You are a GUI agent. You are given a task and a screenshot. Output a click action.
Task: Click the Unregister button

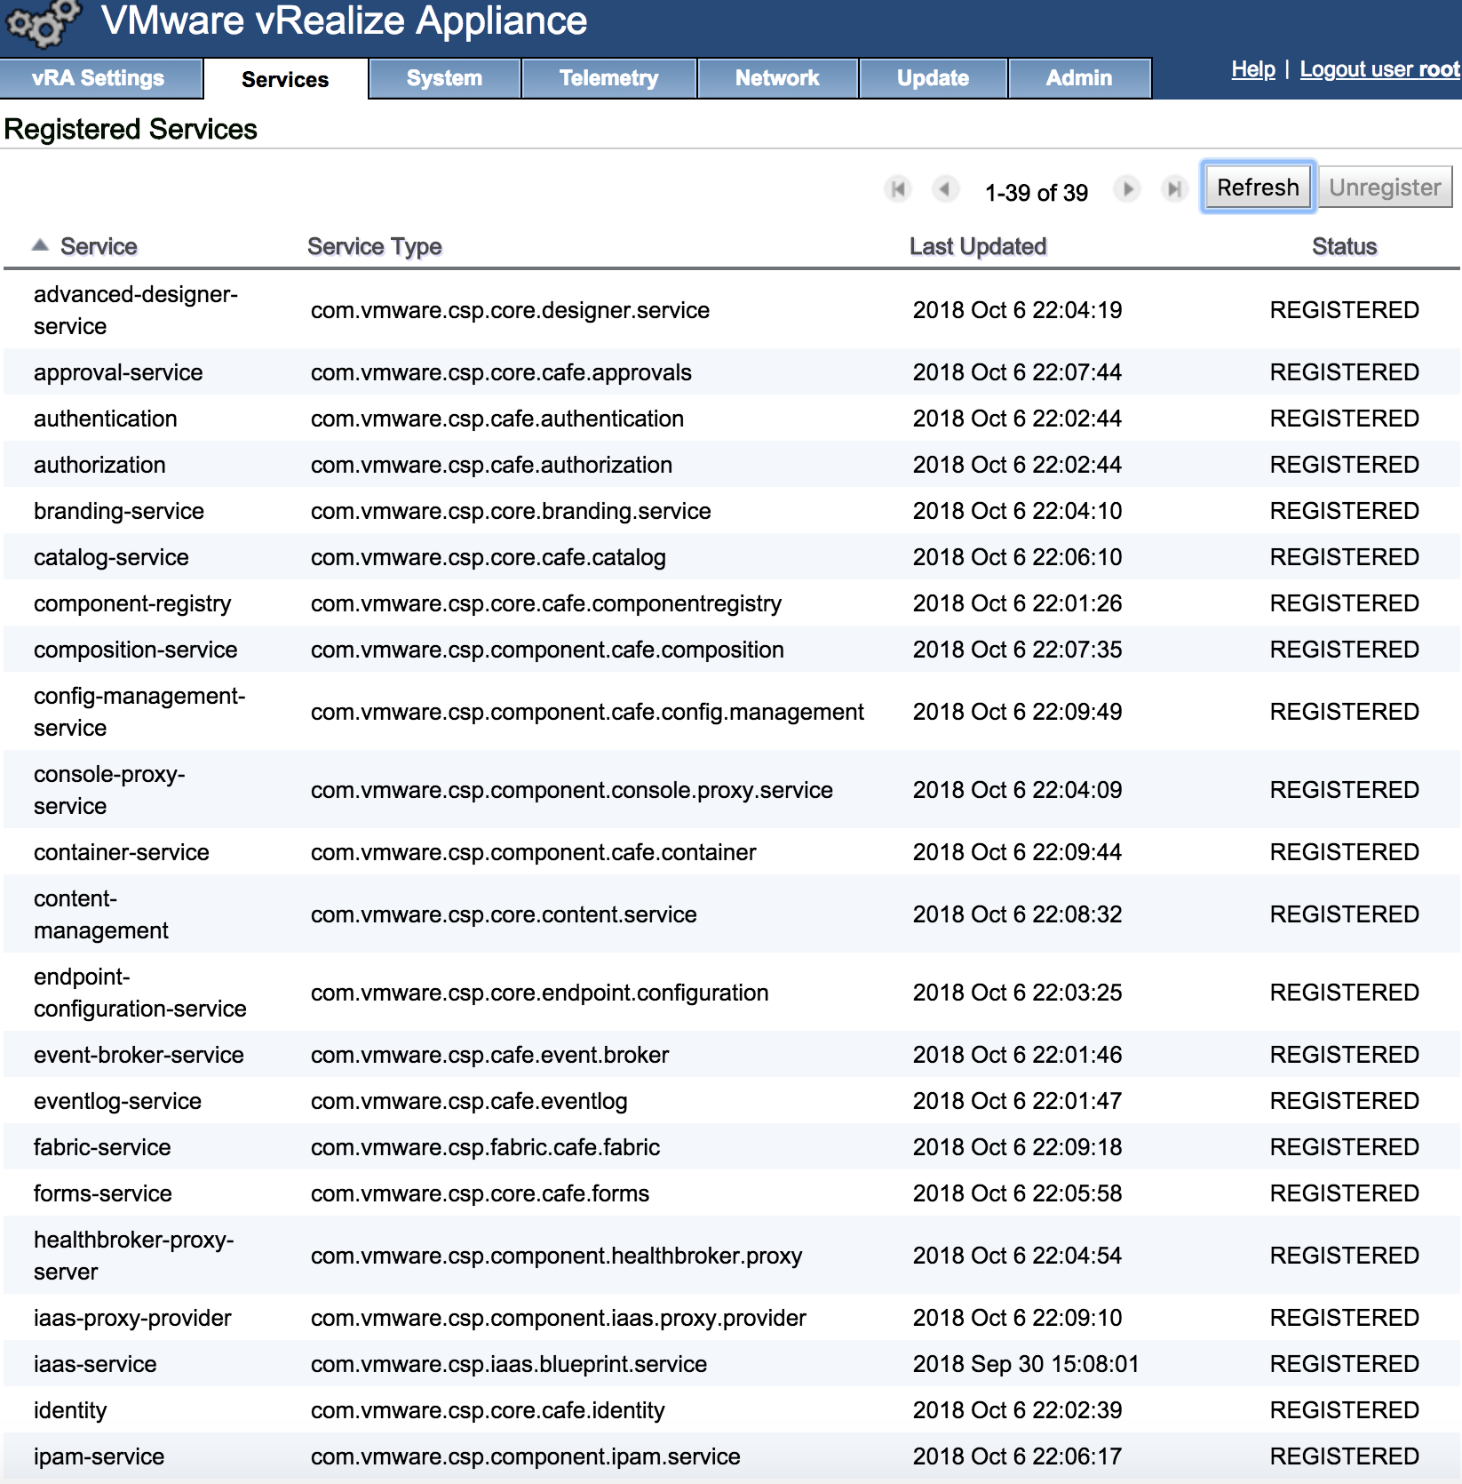tap(1384, 187)
